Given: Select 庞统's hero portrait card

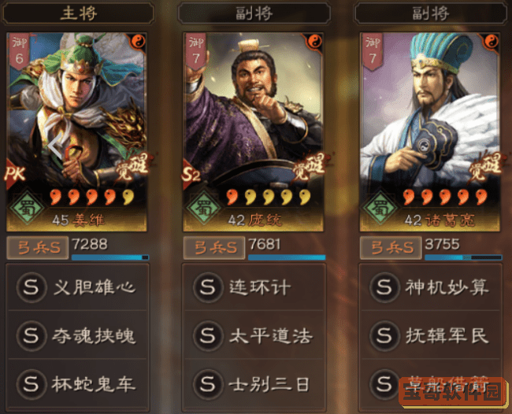Looking at the screenshot, I should click(x=254, y=131).
